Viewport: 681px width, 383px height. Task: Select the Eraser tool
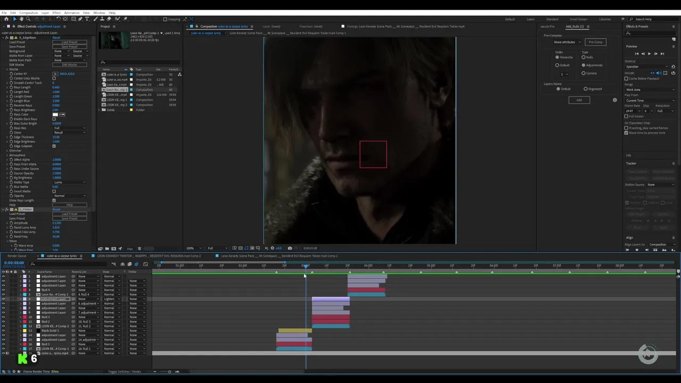click(x=109, y=19)
